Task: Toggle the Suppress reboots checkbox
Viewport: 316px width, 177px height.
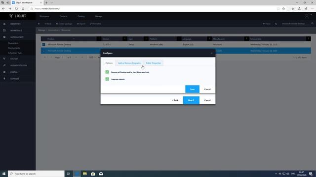Action: tap(107, 79)
